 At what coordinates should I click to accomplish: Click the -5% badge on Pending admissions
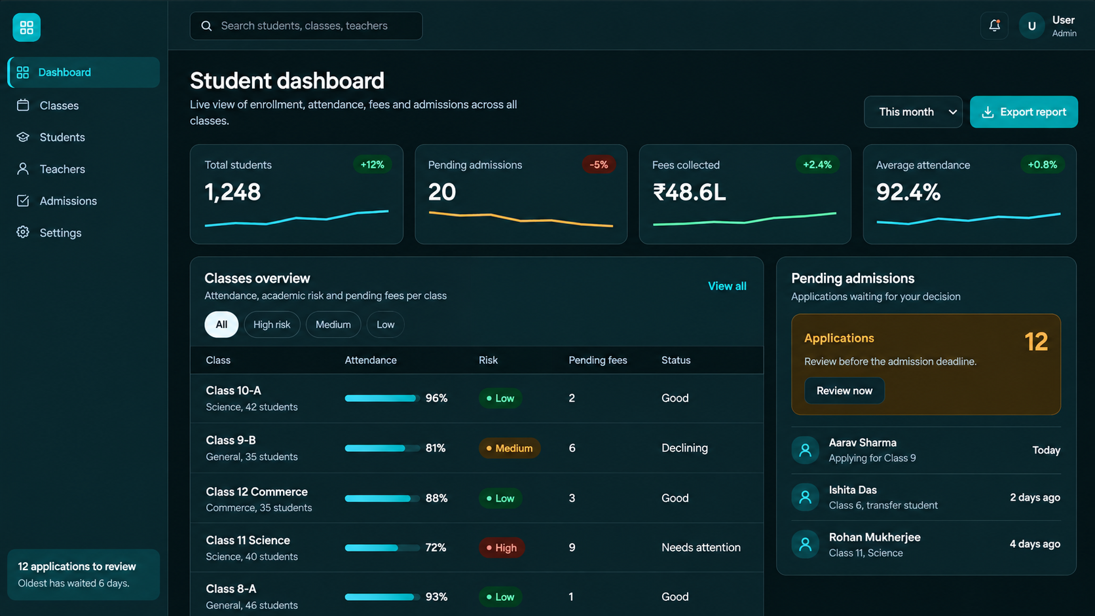[599, 165]
